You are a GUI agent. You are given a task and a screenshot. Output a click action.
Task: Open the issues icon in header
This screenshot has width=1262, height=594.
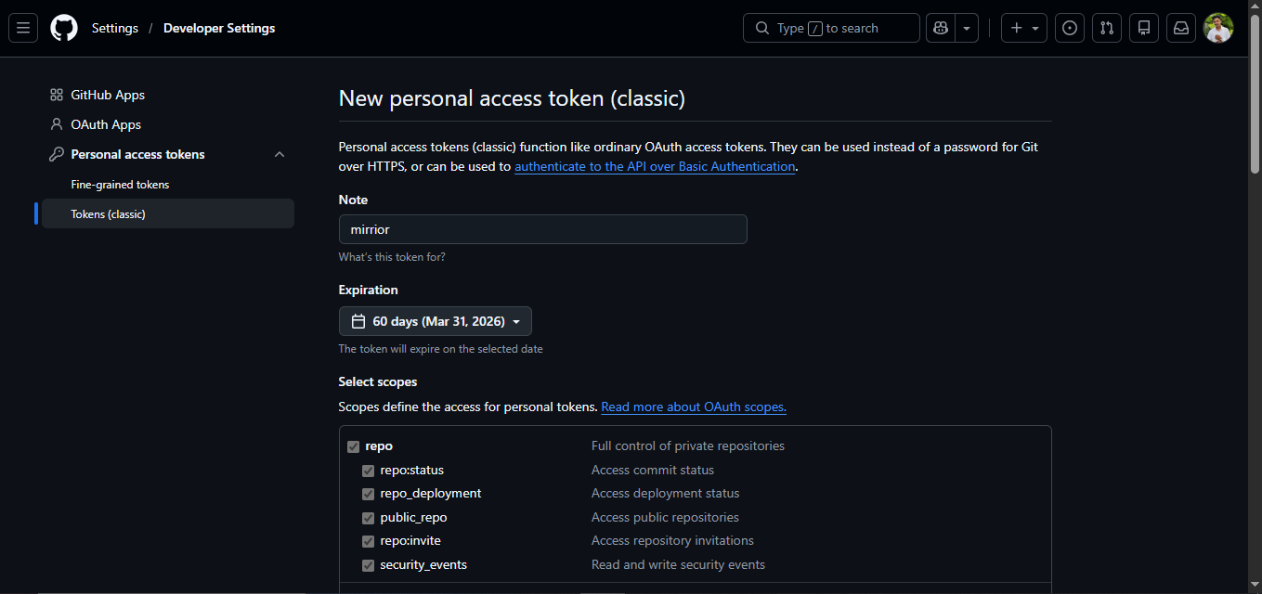(1070, 28)
